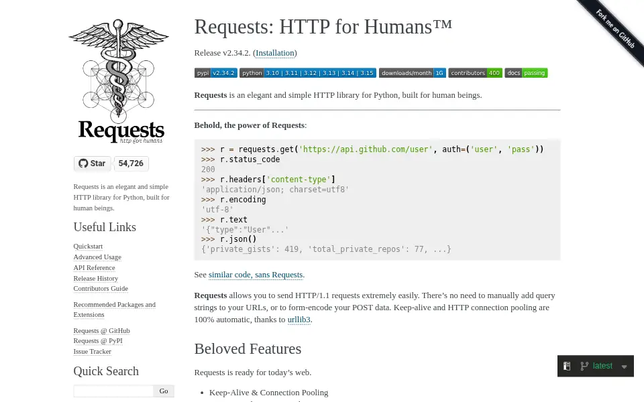Go to Quickstart in Useful Links
The width and height of the screenshot is (644, 402).
point(88,246)
